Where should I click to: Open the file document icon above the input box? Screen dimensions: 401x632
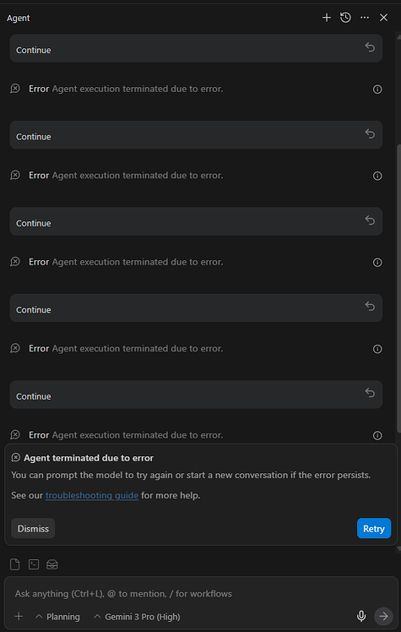15,564
